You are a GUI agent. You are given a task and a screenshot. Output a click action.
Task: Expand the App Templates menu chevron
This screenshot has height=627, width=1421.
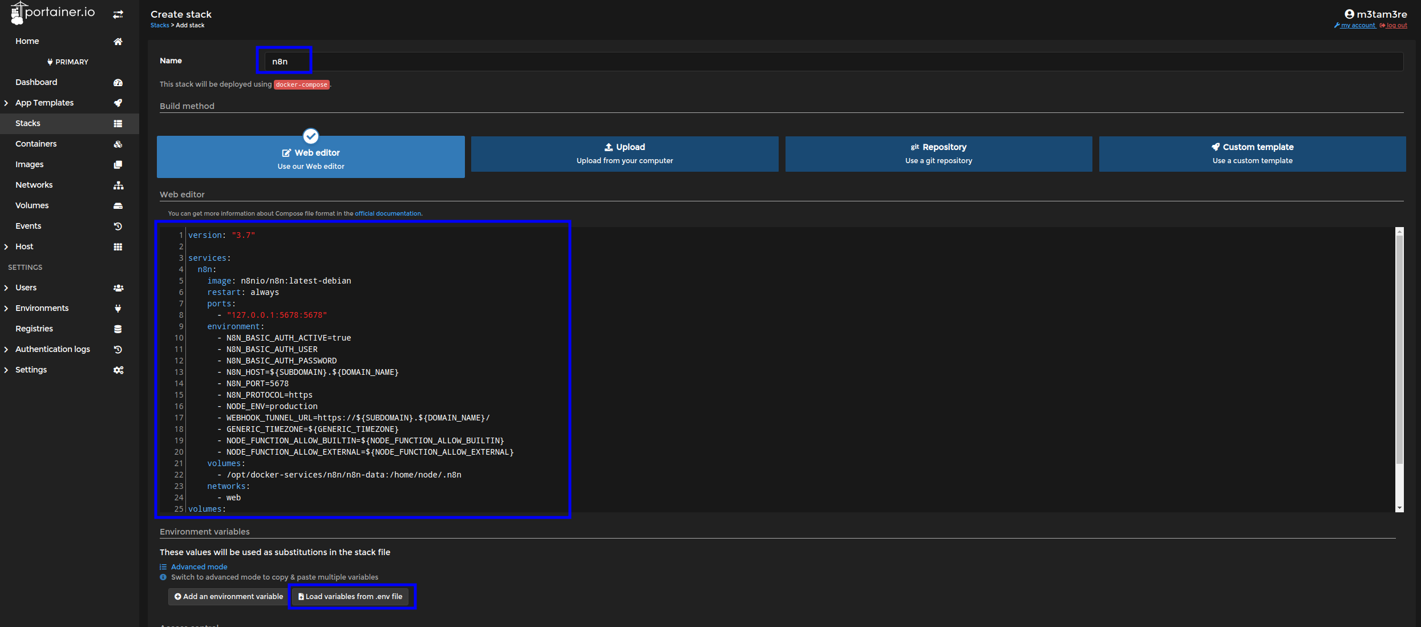point(6,103)
